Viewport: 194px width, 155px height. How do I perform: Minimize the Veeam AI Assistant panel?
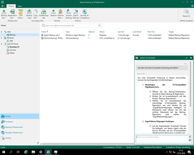pyautogui.click(x=186, y=58)
